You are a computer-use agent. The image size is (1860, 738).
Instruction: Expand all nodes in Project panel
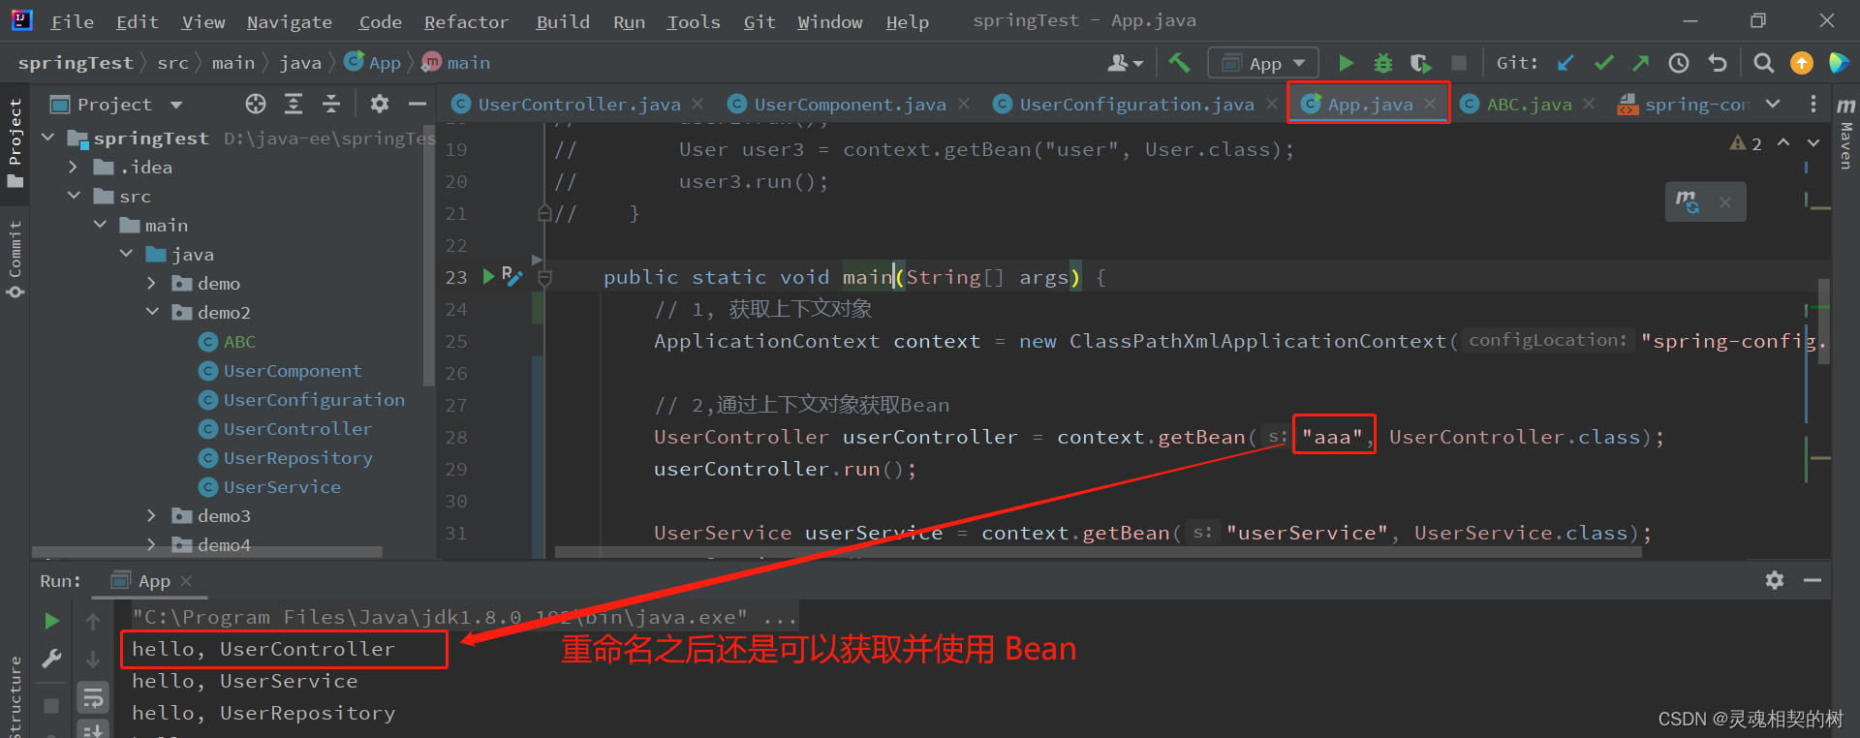click(294, 104)
